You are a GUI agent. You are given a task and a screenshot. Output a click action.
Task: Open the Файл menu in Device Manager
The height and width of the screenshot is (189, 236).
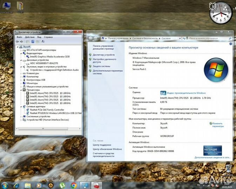(x=19, y=37)
